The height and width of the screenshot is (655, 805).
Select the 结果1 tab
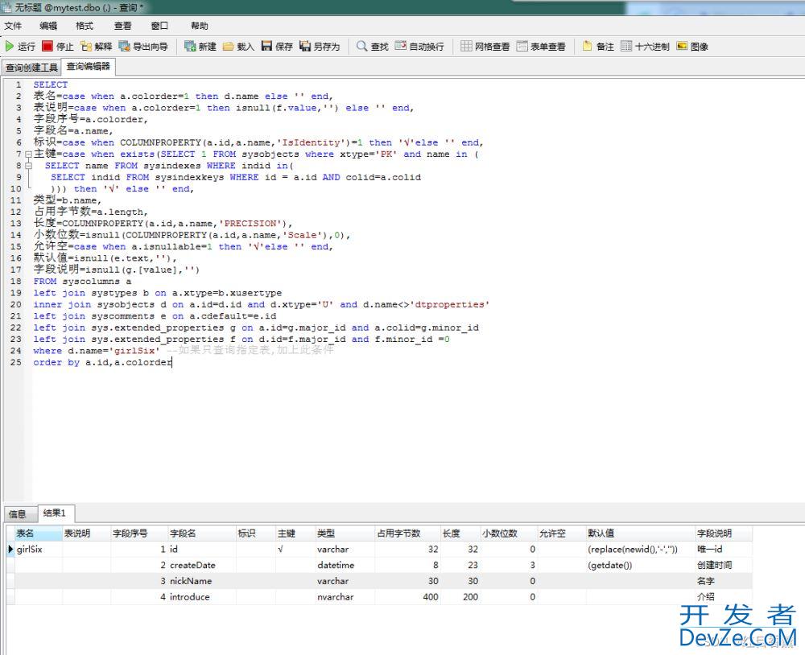(x=55, y=513)
